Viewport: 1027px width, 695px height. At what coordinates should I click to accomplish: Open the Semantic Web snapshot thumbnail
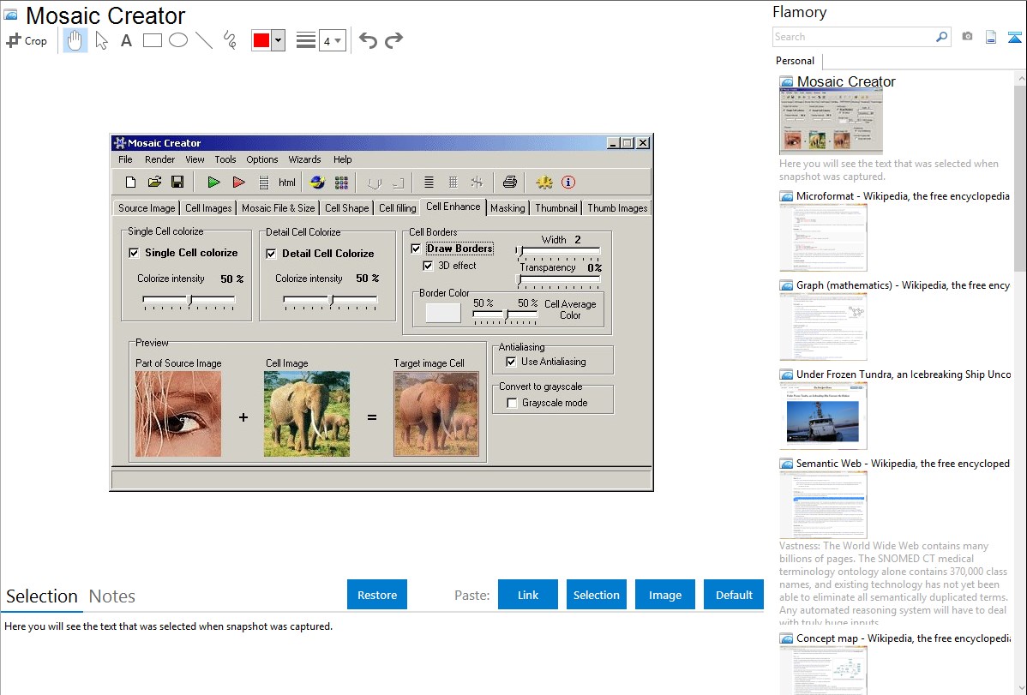pyautogui.click(x=823, y=505)
